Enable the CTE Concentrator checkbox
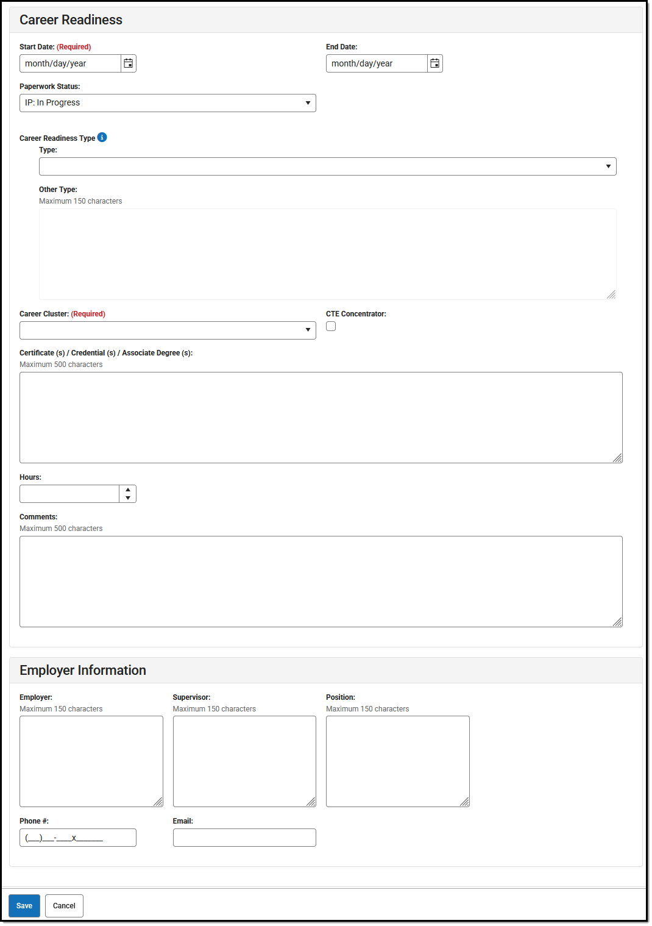The height and width of the screenshot is (926, 652). 331,326
